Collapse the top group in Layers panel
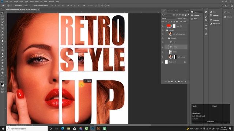 pyautogui.click(x=165, y=30)
